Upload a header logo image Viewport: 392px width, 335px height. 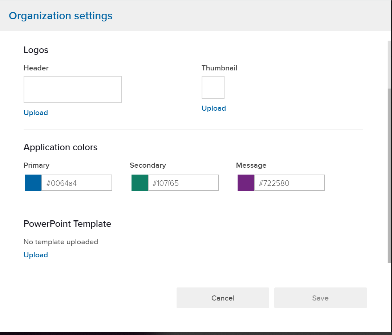(36, 113)
